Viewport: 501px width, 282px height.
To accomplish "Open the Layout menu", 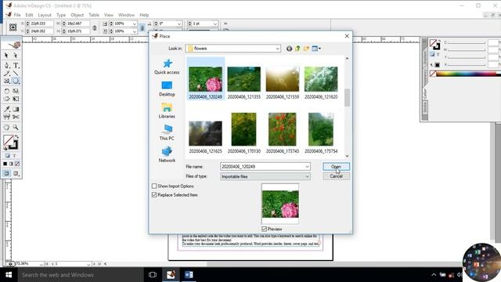I will pos(45,15).
